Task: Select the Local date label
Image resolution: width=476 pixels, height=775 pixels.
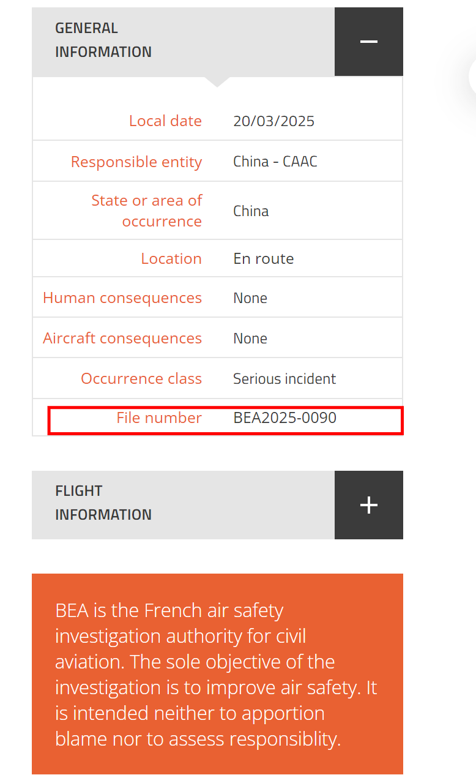Action: [x=165, y=121]
